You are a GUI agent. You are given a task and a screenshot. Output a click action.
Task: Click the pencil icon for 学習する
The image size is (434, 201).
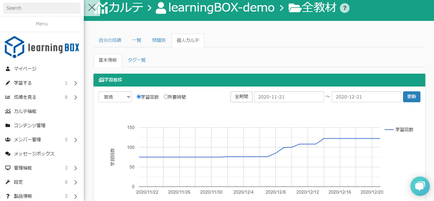coord(8,83)
